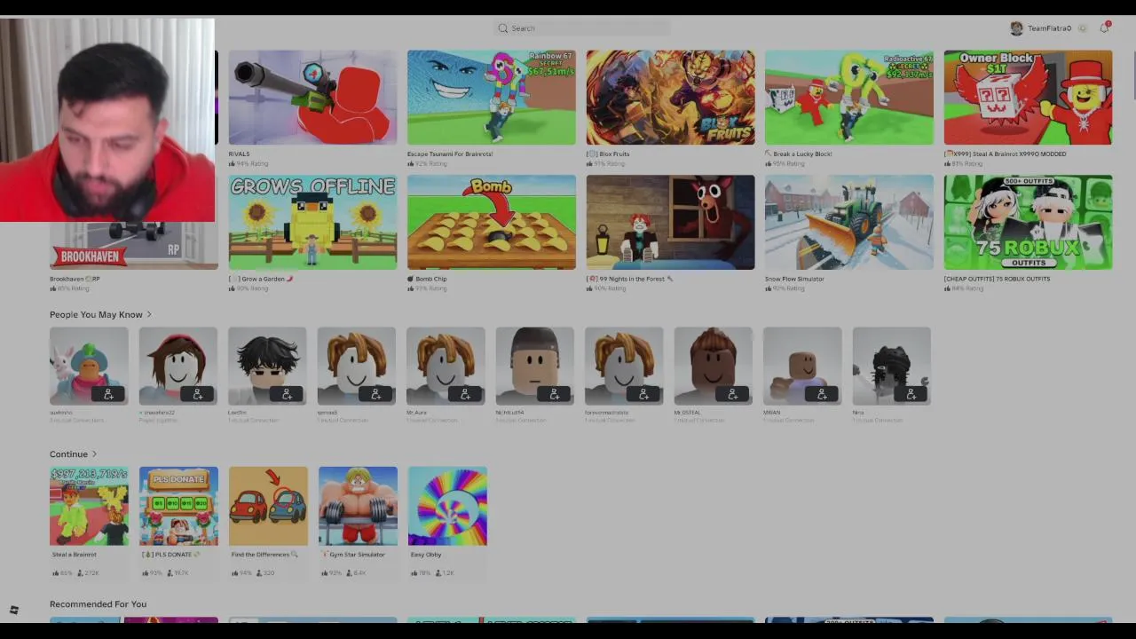Click the small icon at bottom-left corner
This screenshot has width=1136, height=639.
[14, 610]
